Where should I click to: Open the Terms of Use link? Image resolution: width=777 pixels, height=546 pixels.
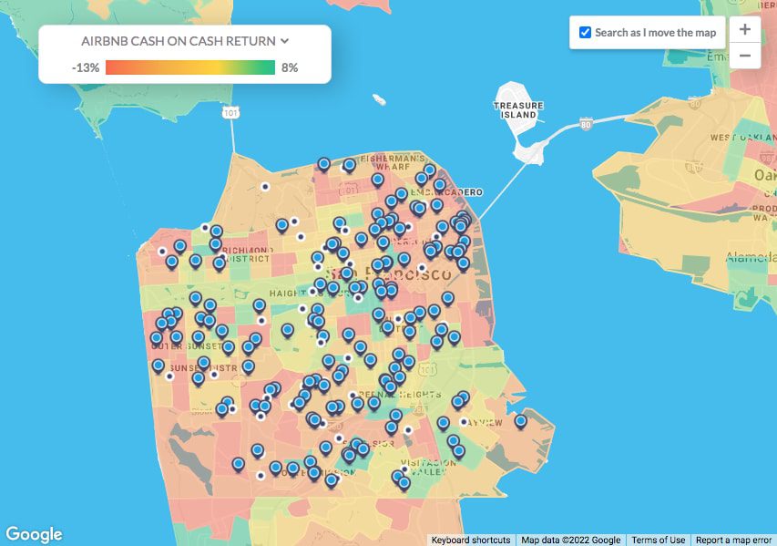pos(658,540)
